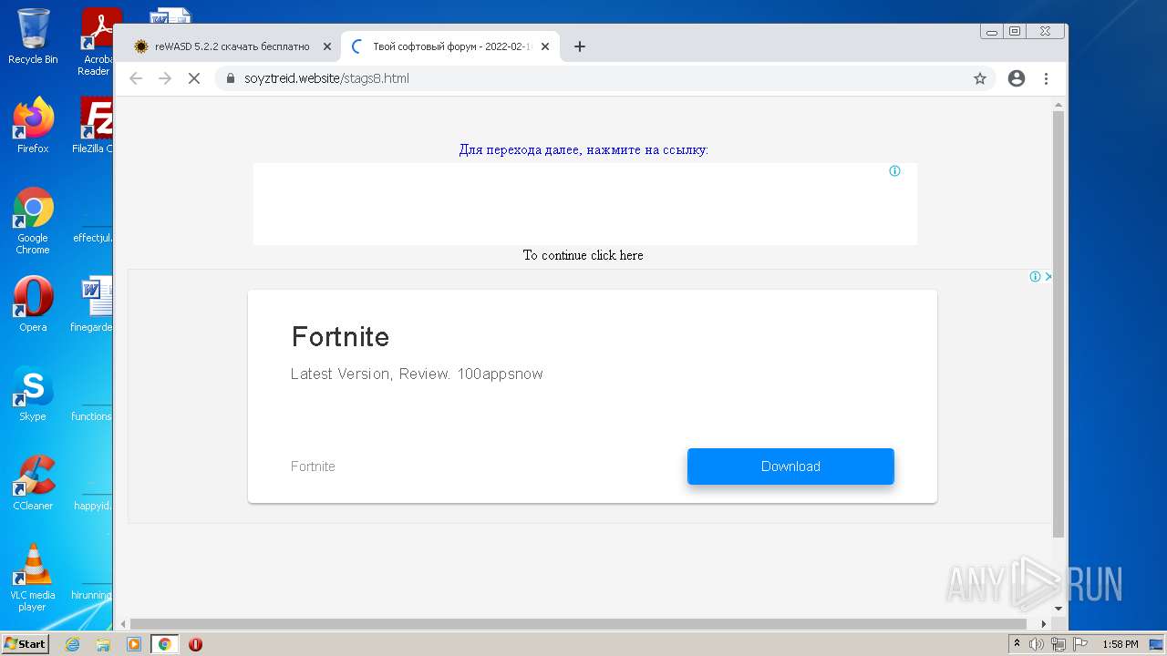This screenshot has height=656, width=1167.
Task: Open the FileZilla Client desktop shortcut
Action: [94, 126]
